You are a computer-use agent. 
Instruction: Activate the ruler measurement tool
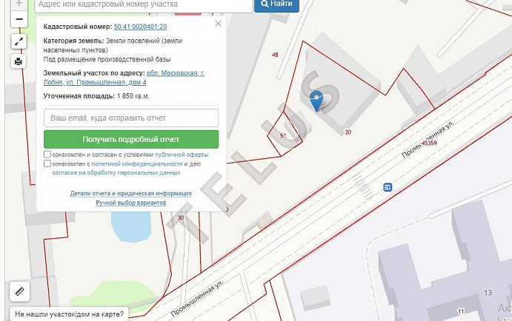19,291
